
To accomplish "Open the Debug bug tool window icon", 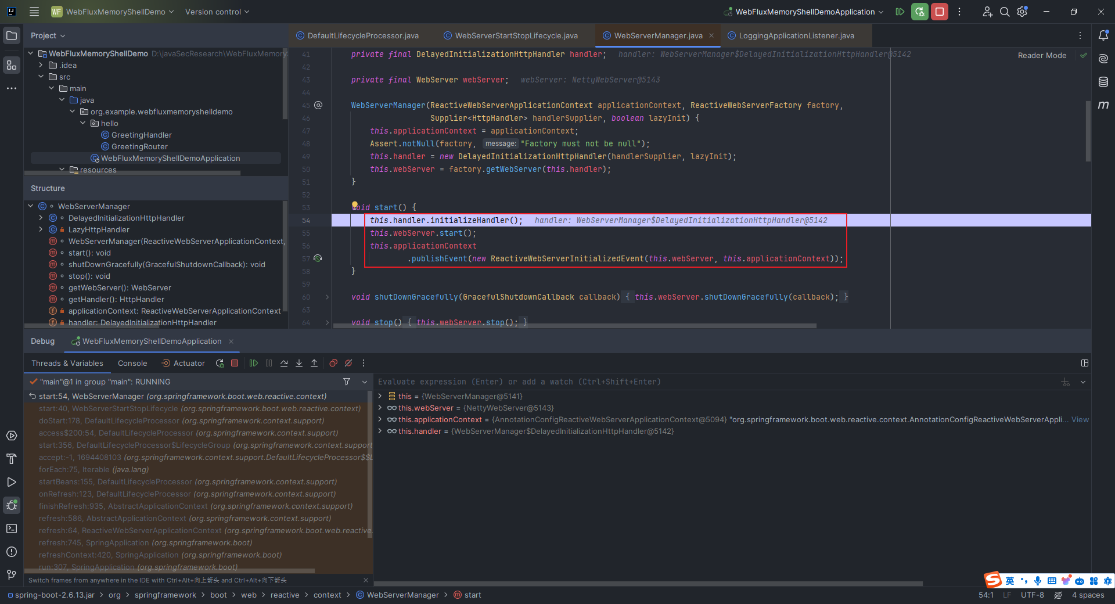I will point(12,505).
